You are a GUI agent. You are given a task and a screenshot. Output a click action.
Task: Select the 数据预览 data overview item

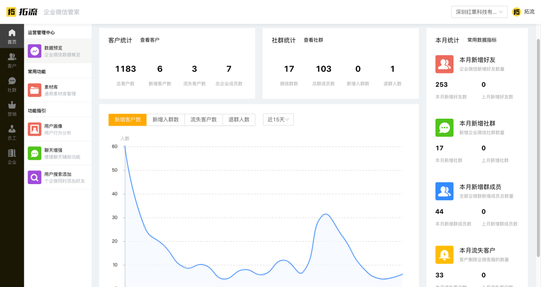pos(59,51)
